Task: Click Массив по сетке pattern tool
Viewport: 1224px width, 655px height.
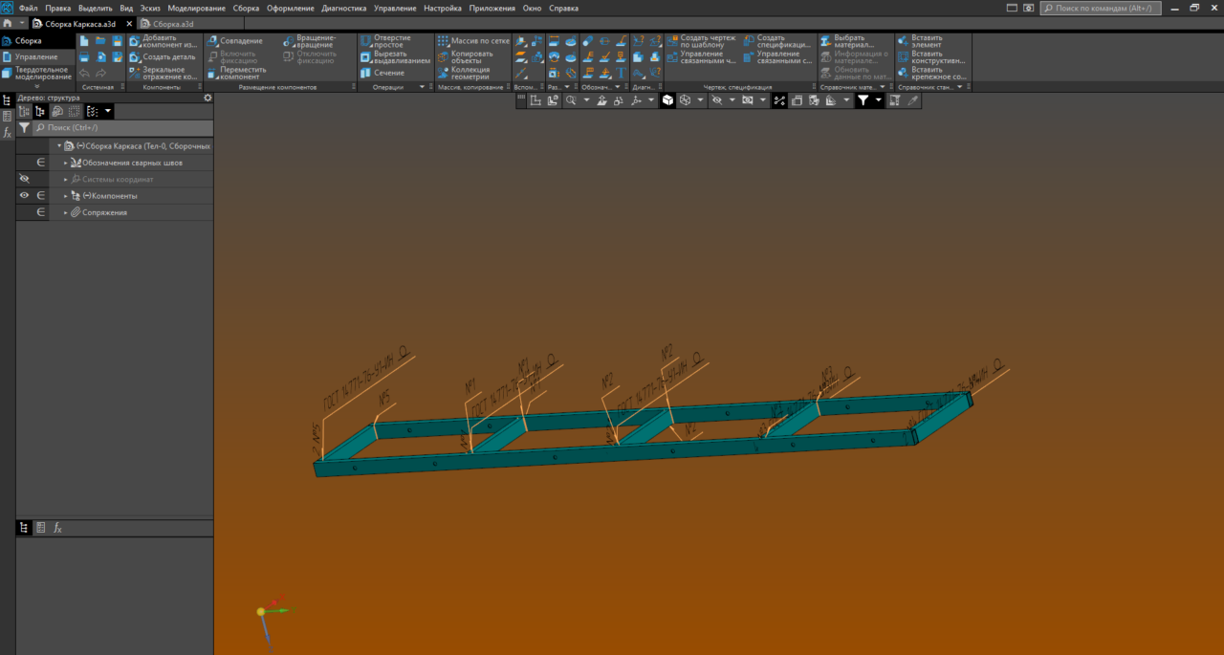Action: tap(473, 41)
